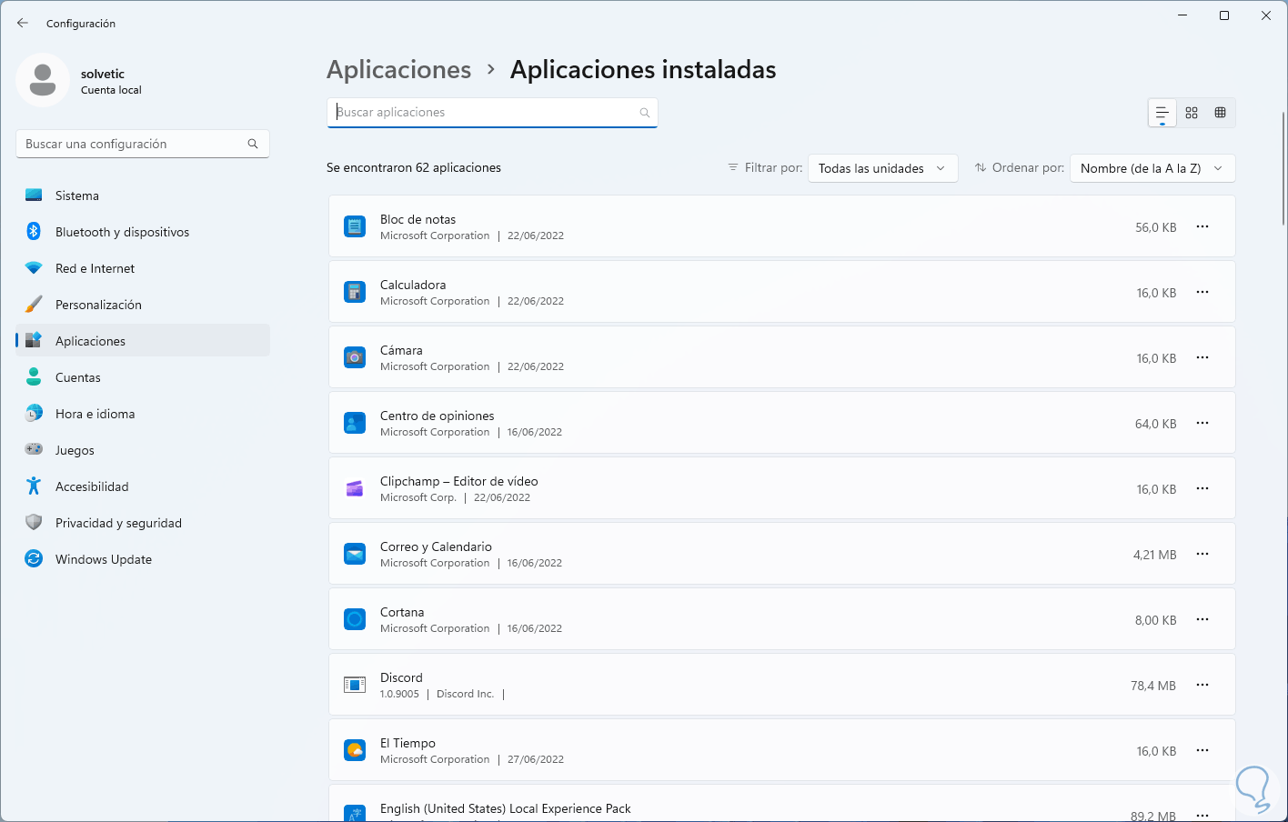Click the Clipchamp – Editor de vídeo title
The width and height of the screenshot is (1288, 822).
click(x=459, y=481)
